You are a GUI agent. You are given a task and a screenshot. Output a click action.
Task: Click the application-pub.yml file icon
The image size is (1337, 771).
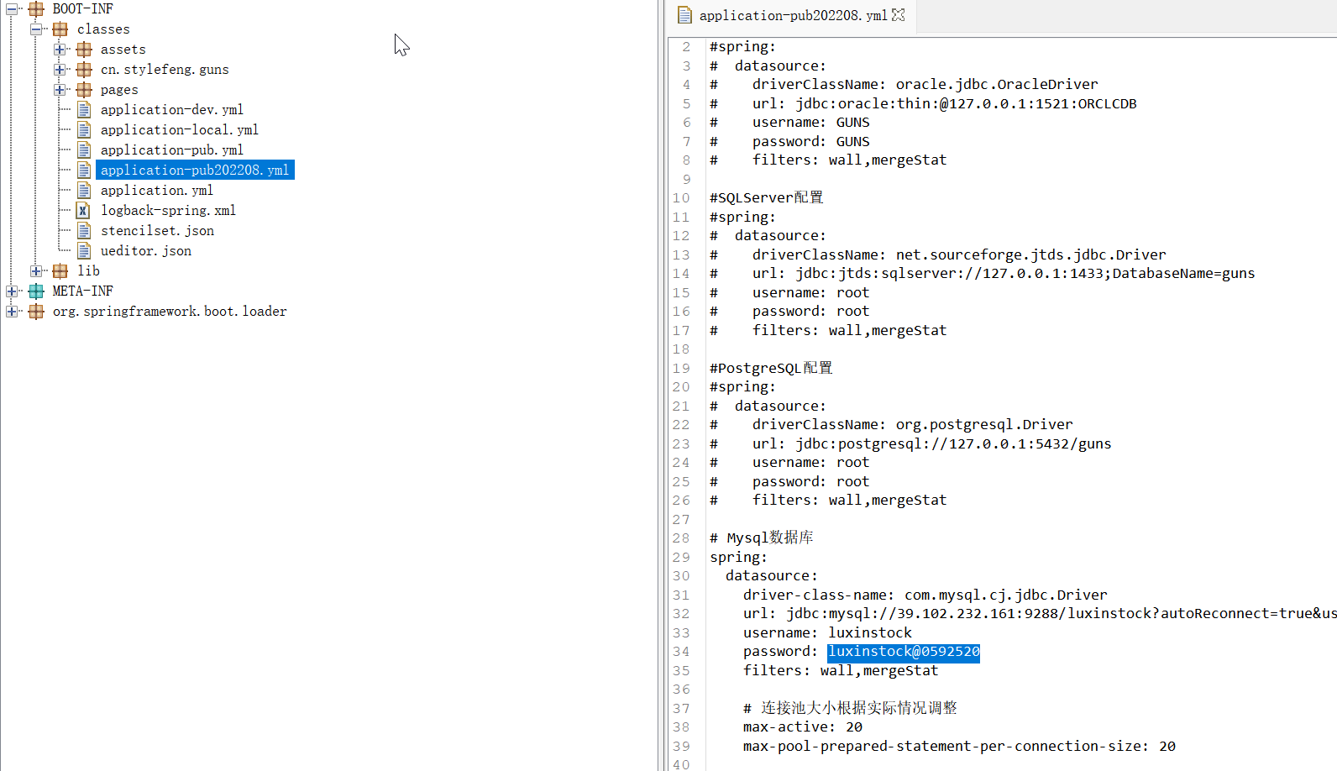(84, 150)
